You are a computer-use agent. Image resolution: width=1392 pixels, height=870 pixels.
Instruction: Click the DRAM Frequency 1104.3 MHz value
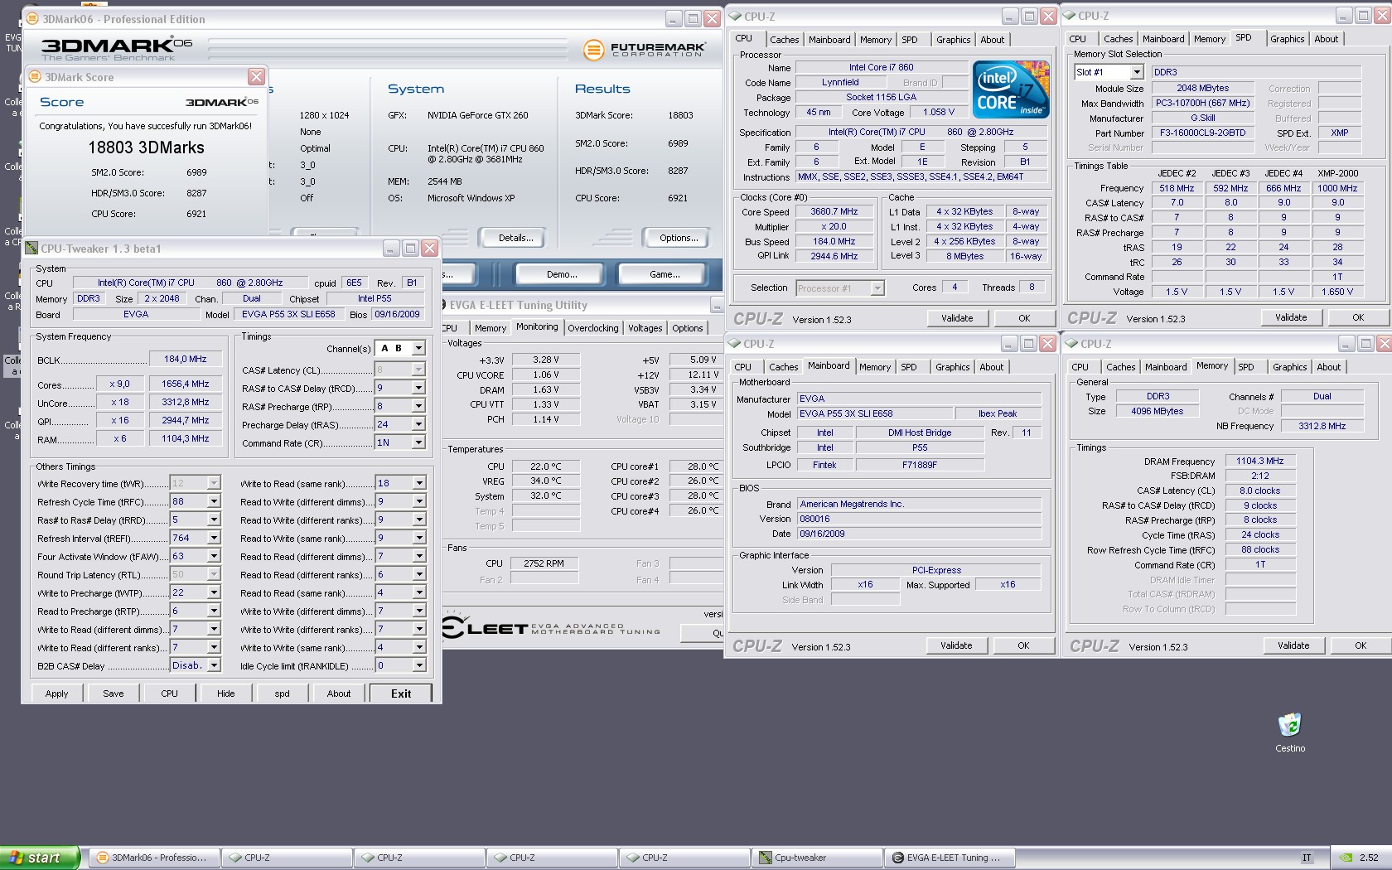point(1260,461)
